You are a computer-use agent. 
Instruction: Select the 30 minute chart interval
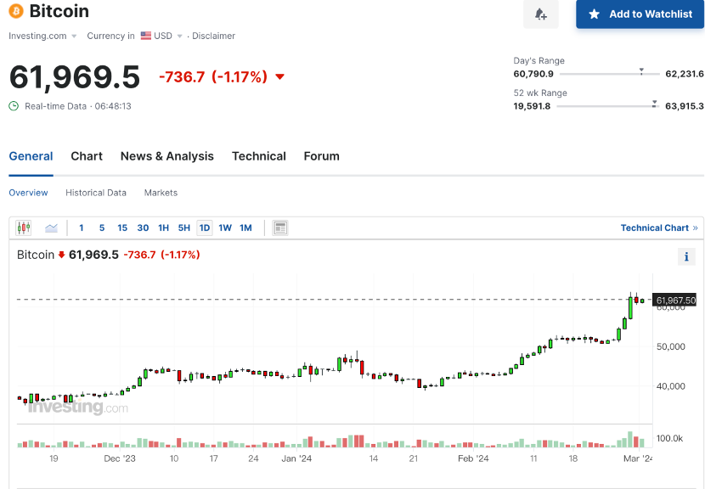point(143,228)
